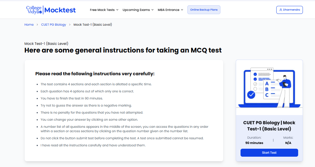The width and height of the screenshot is (315, 167).
Task: Click the 90 minutes duration value
Action: 254,143
